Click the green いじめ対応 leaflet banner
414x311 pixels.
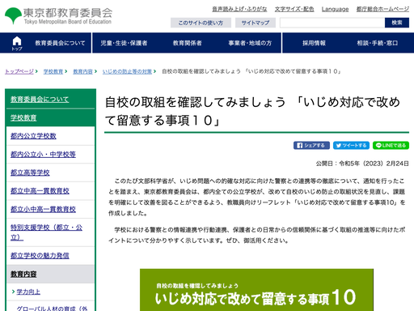click(x=256, y=290)
